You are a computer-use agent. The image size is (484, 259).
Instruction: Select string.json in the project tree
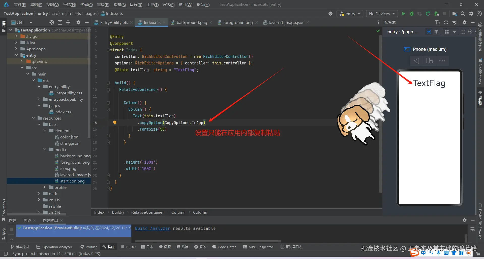point(70,143)
